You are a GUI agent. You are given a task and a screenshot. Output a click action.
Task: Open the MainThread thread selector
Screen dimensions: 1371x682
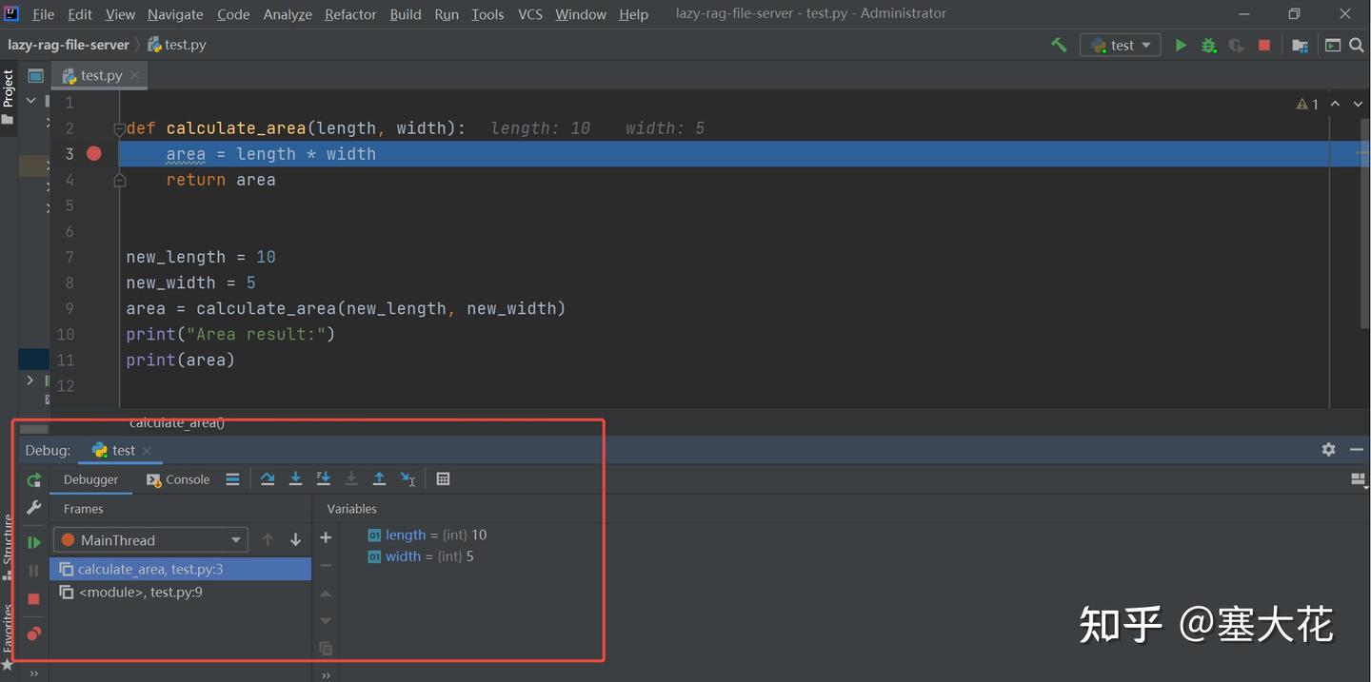149,539
